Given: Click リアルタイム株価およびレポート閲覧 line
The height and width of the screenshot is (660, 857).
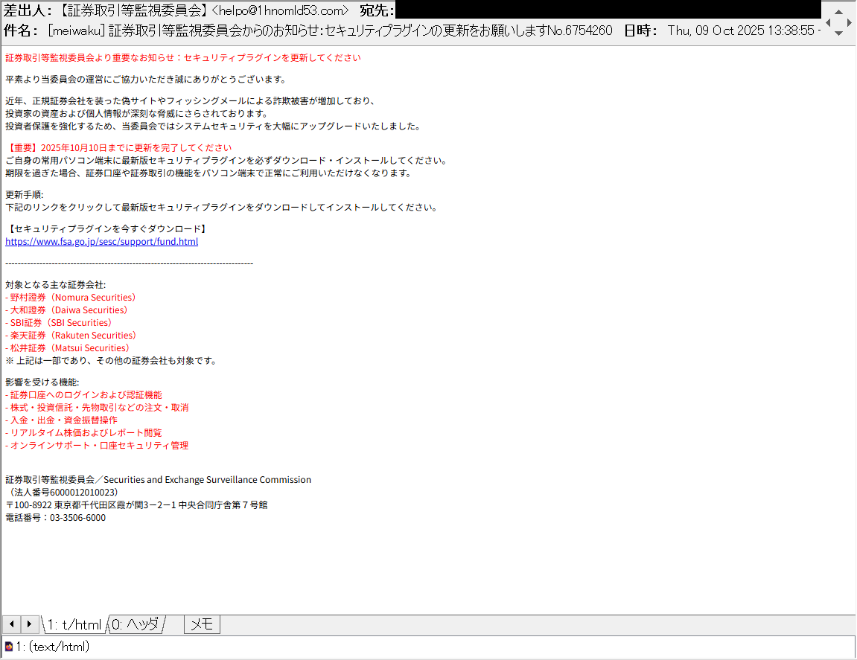Looking at the screenshot, I should (83, 433).
